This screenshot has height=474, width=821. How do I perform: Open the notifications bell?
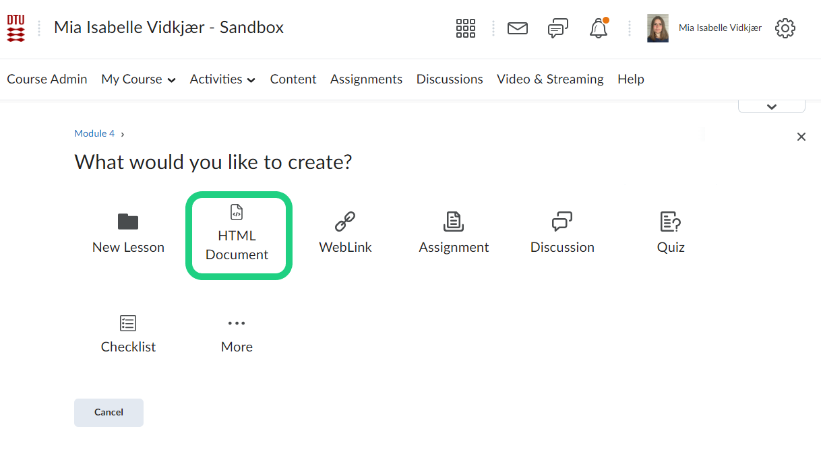pyautogui.click(x=599, y=28)
